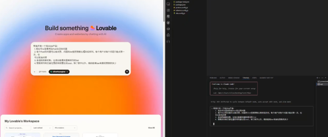Open Remote Explorer icon in VS Code activity bar
Screen dimensions: 328x137
(x=168, y=4)
